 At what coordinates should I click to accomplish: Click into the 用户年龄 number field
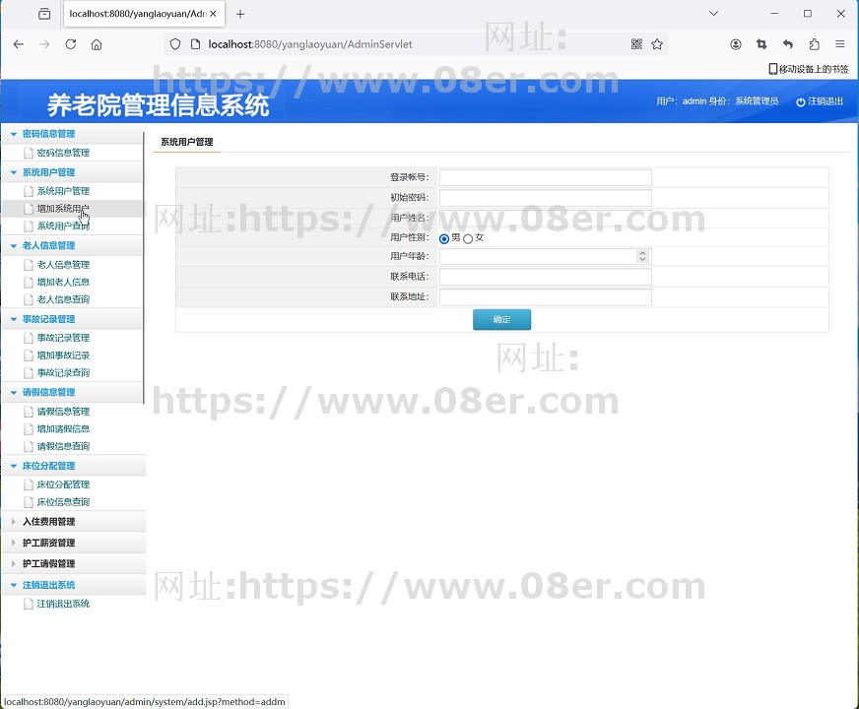546,256
